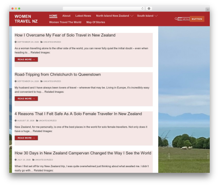Read more of 4 Reasons safe post

click(26, 138)
